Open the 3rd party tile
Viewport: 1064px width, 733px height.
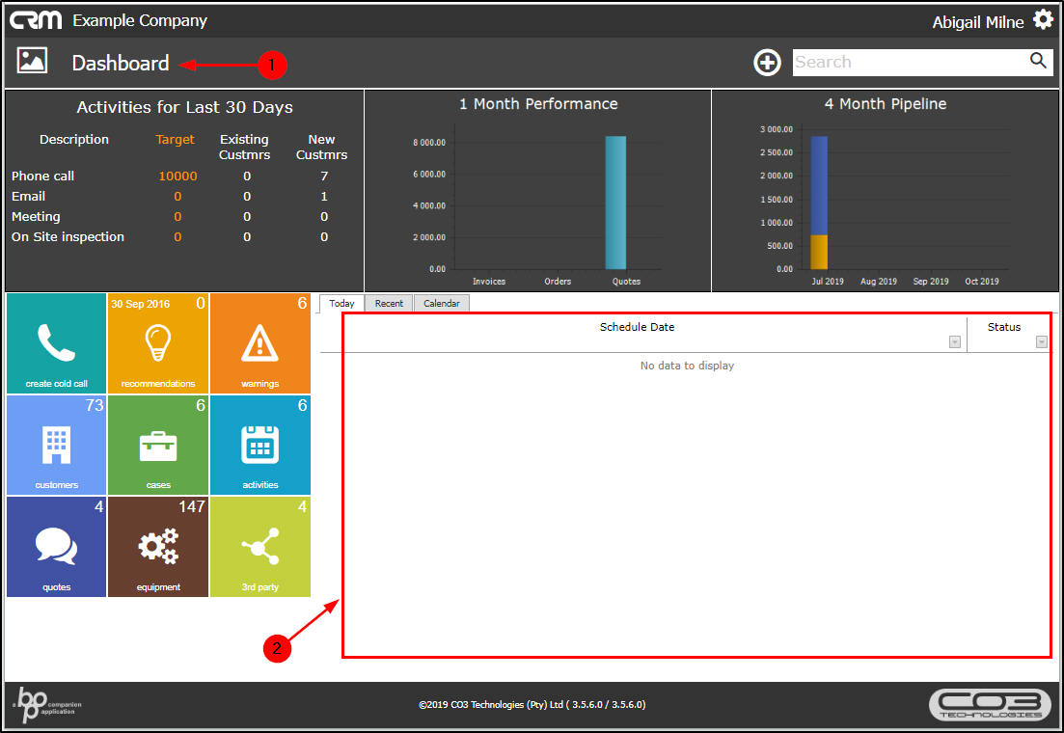coord(259,546)
